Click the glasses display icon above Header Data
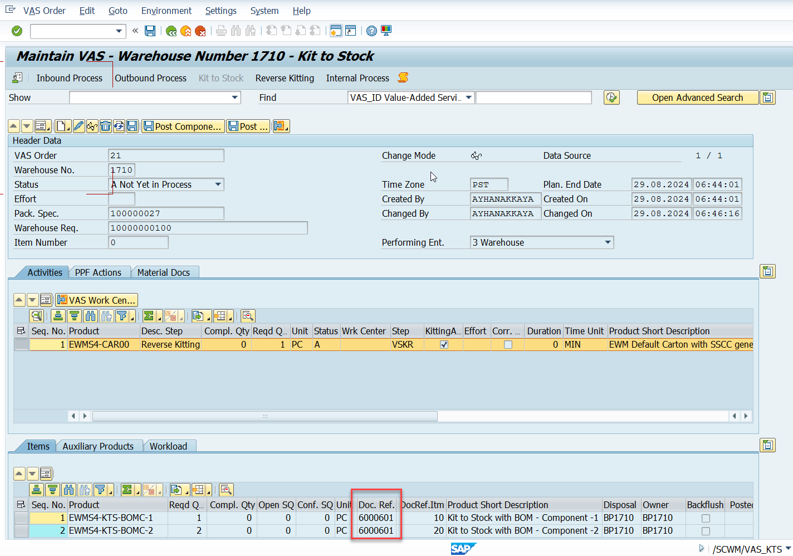Viewport: 793px width, 556px height. [x=92, y=126]
